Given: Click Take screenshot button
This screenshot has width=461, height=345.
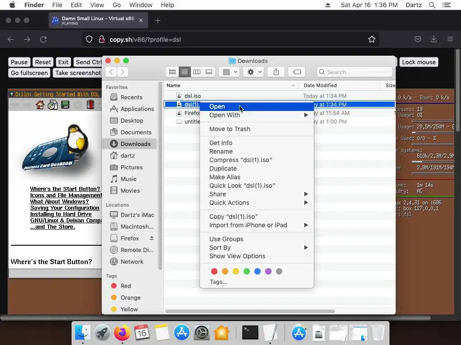Looking at the screenshot, I should pos(77,73).
